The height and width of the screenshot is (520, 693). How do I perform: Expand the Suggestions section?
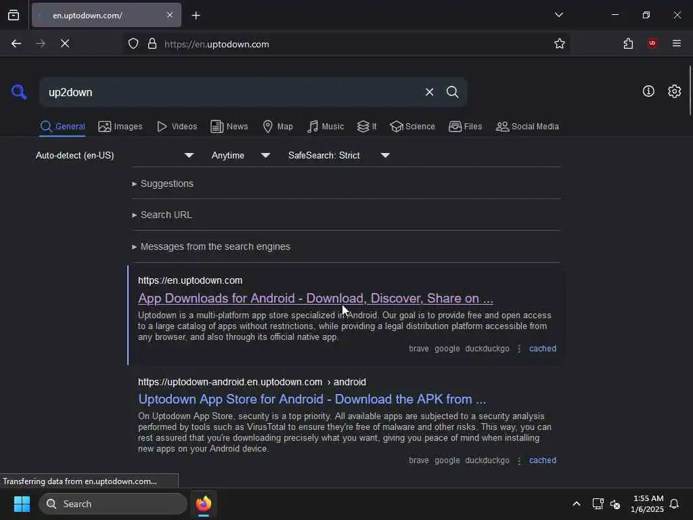pyautogui.click(x=162, y=183)
